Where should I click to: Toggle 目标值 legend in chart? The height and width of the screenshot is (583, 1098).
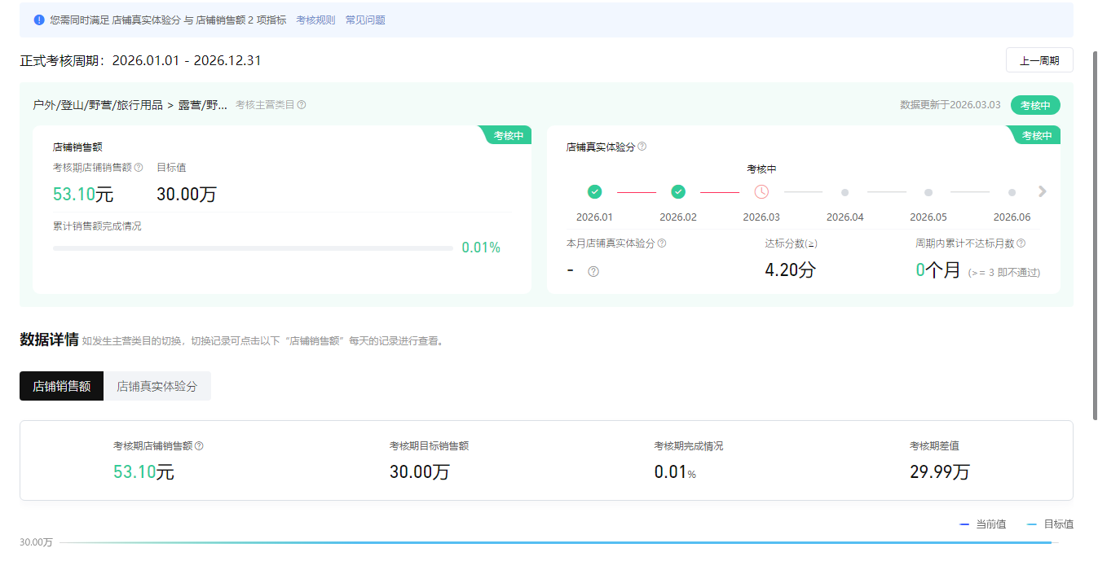point(1050,524)
